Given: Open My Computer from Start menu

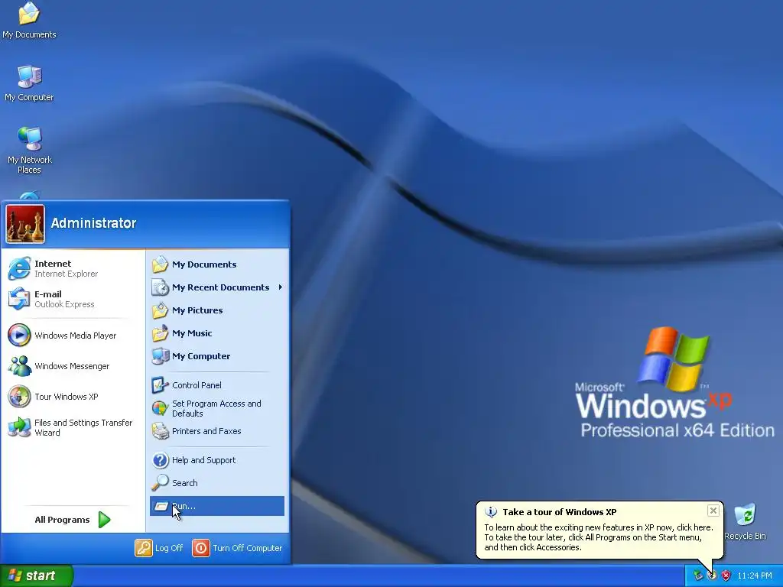Looking at the screenshot, I should [216, 356].
